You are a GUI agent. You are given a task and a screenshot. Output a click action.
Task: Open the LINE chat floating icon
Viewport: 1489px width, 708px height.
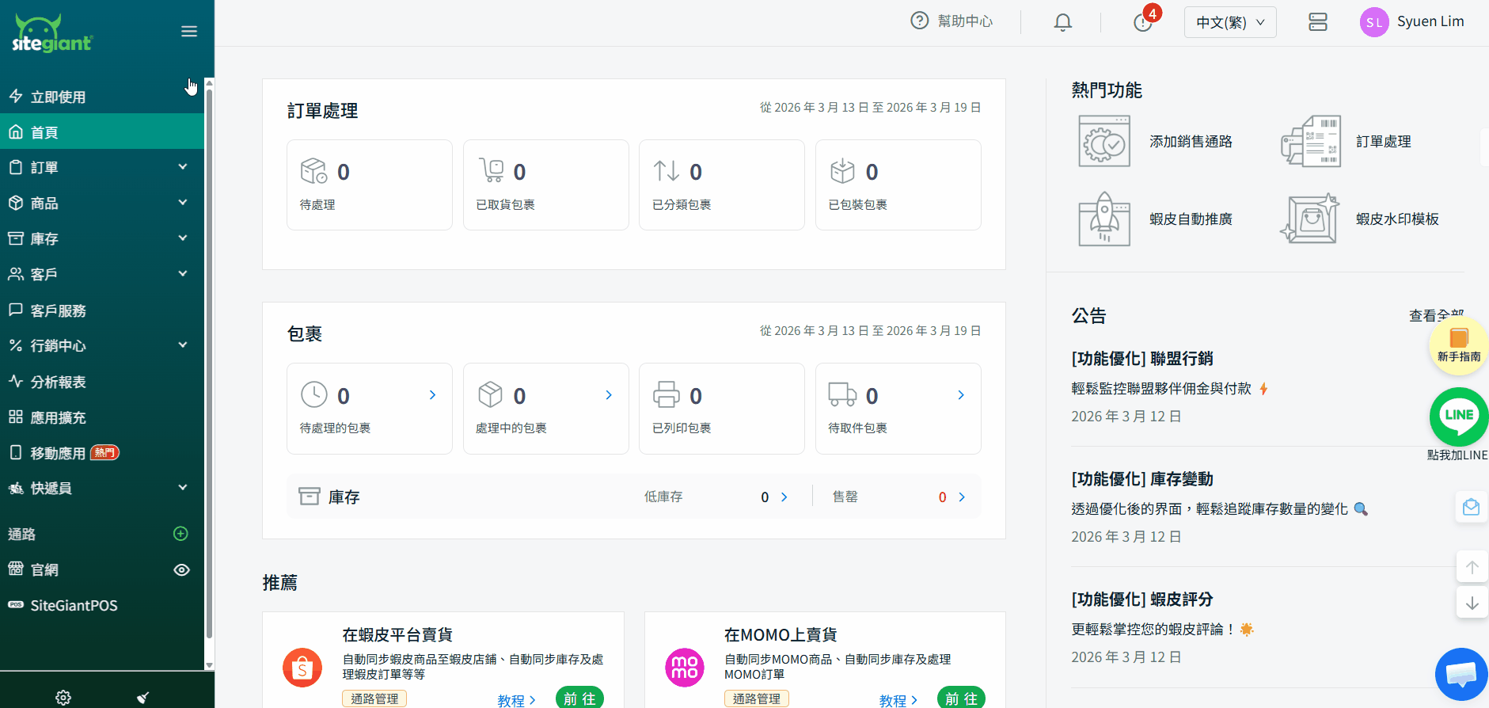click(x=1458, y=417)
